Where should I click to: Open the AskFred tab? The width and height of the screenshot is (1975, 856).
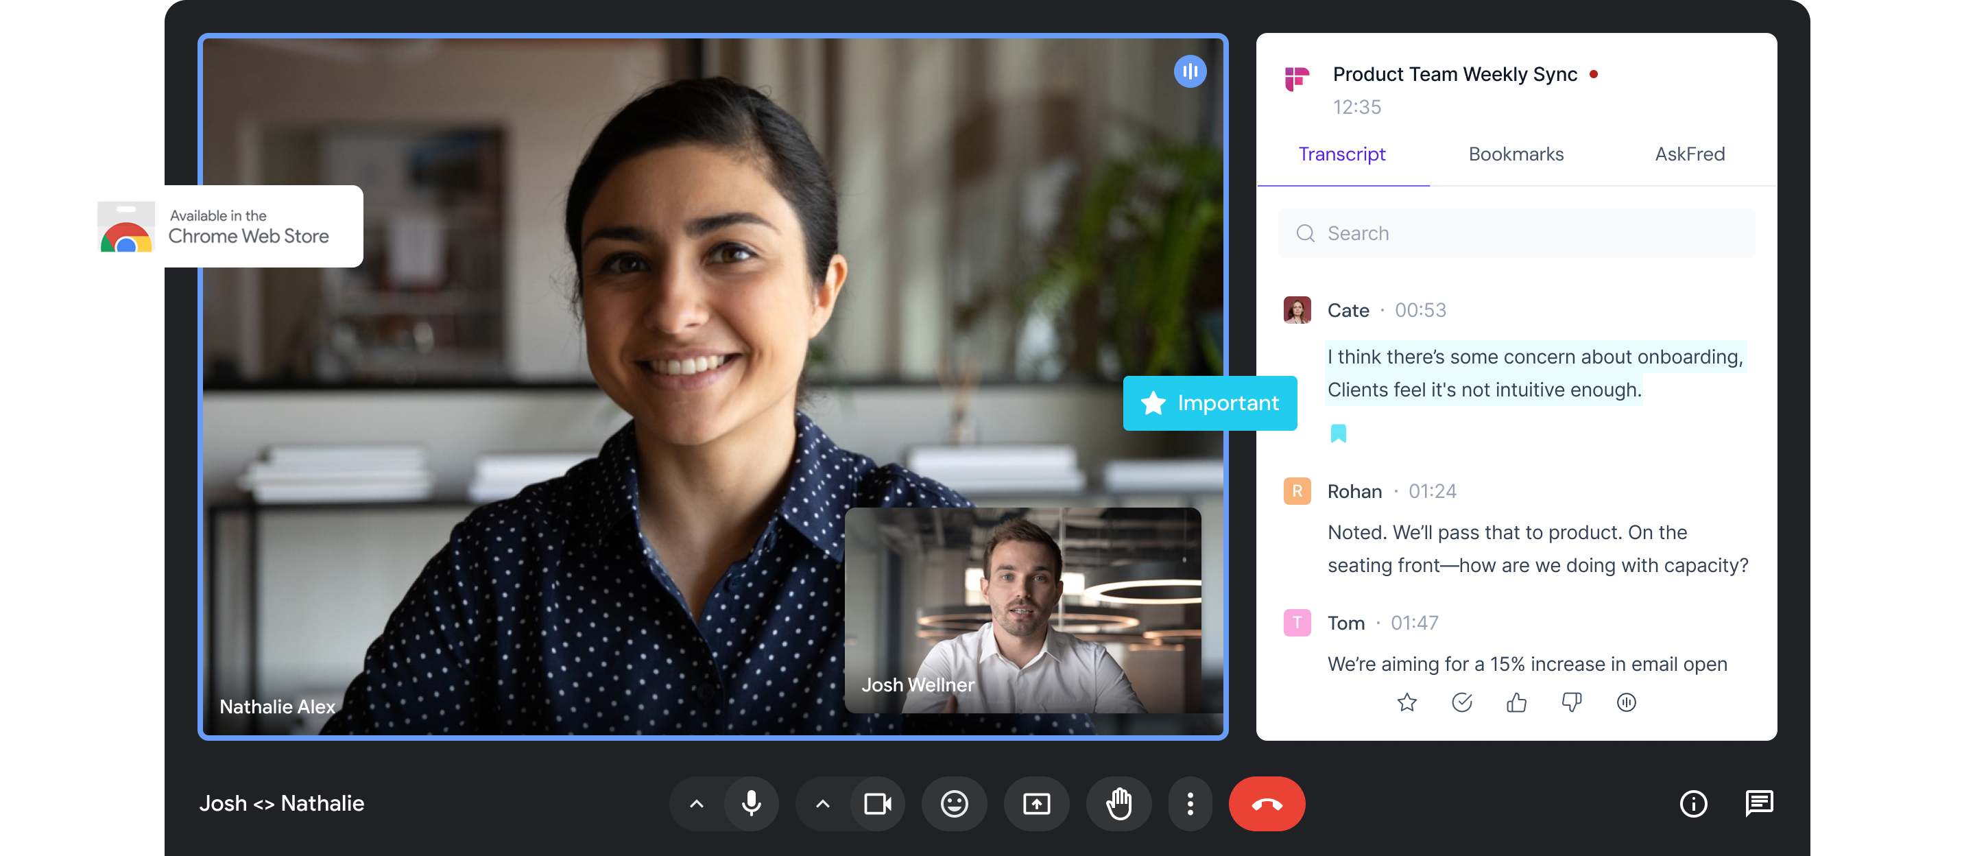pos(1690,154)
